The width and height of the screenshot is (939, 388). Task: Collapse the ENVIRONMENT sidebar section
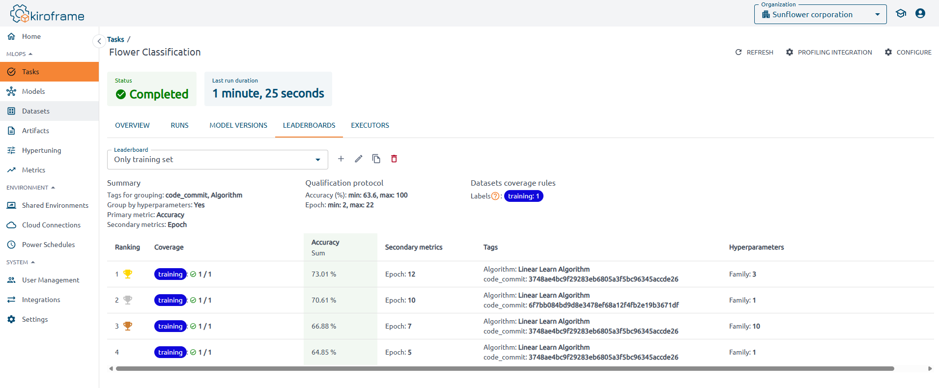tap(30, 188)
